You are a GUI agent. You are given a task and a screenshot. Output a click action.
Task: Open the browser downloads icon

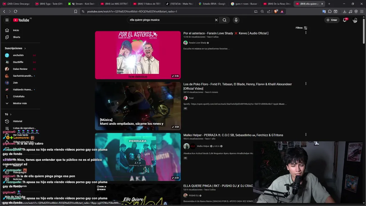click(x=345, y=11)
